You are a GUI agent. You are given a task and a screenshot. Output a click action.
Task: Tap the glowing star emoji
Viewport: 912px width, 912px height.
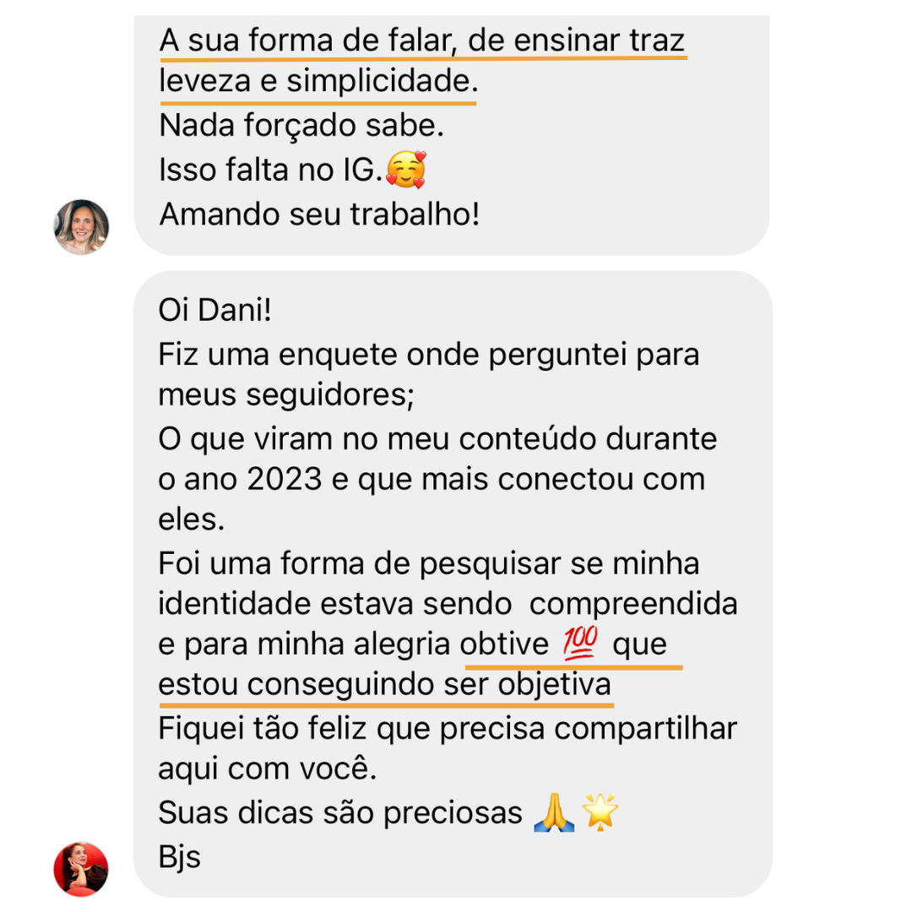(x=600, y=812)
